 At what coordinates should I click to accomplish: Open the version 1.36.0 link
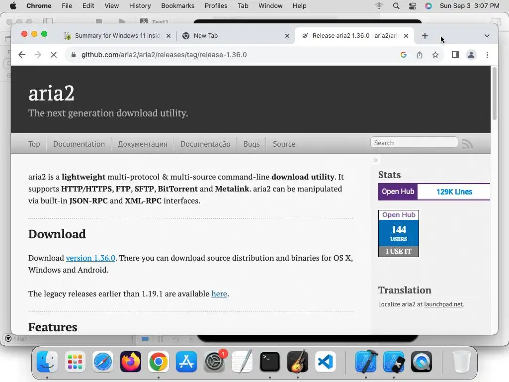point(90,258)
